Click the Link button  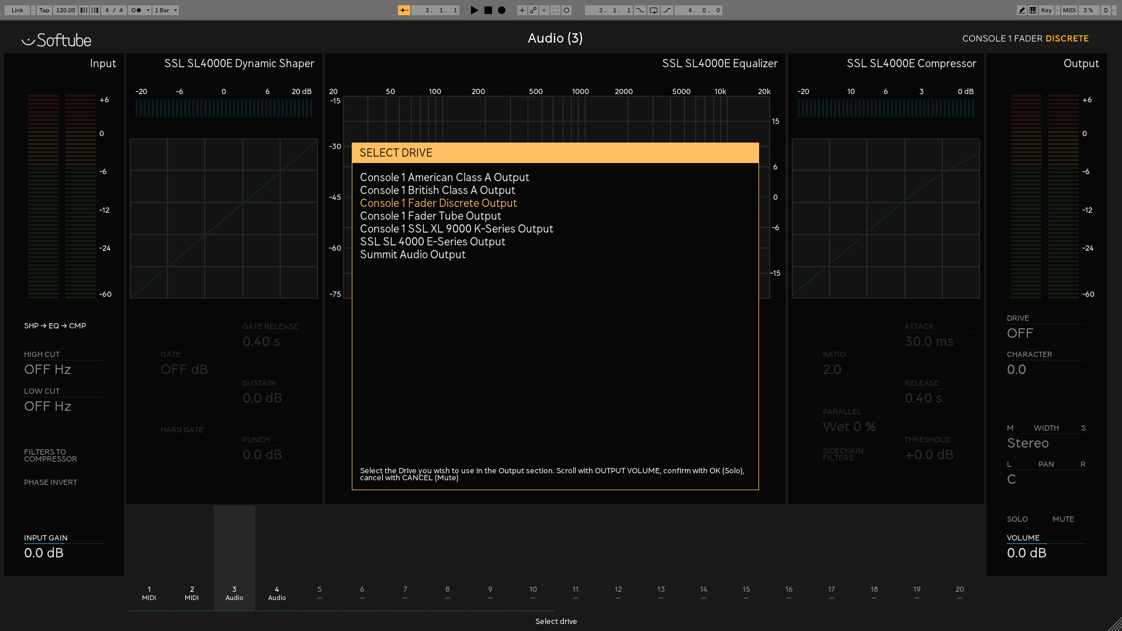tap(18, 10)
